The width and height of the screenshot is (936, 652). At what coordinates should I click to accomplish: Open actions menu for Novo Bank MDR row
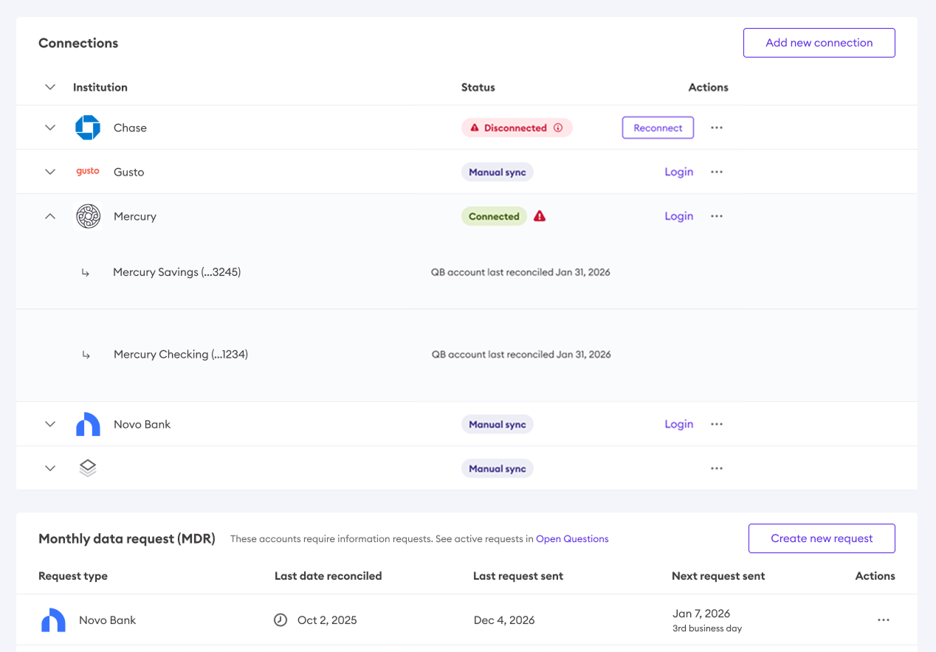pyautogui.click(x=884, y=620)
